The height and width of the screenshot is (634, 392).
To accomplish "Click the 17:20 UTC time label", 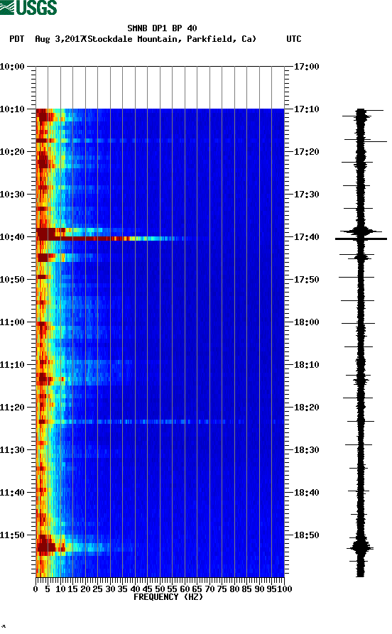I will tap(306, 152).
